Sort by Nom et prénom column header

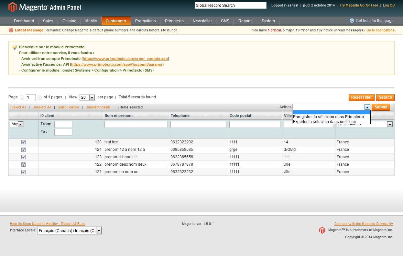point(118,116)
